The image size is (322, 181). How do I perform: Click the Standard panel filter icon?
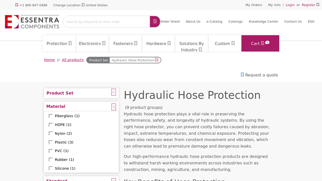(x=114, y=179)
